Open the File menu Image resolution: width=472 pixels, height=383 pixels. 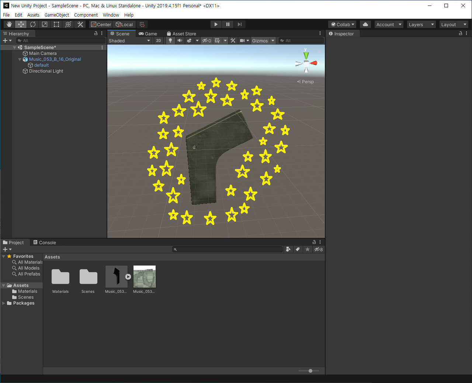[x=6, y=15]
